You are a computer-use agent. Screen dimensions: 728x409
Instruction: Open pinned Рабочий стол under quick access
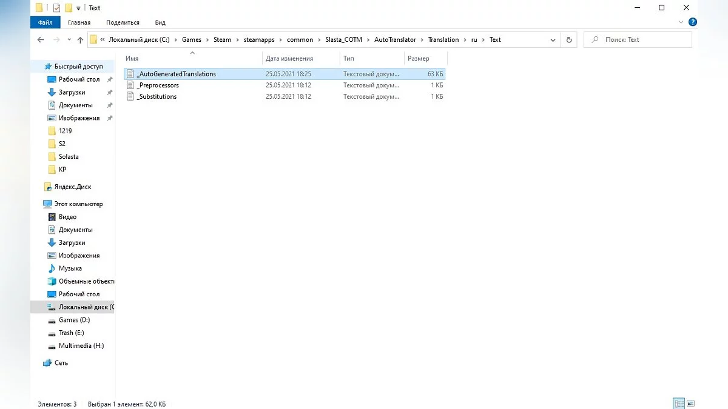pos(79,79)
